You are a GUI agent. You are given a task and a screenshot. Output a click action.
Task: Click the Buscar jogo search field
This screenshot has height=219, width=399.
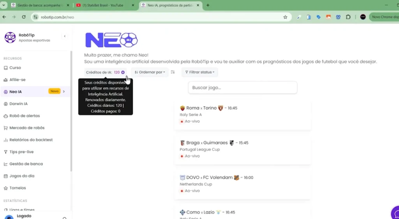(x=242, y=88)
